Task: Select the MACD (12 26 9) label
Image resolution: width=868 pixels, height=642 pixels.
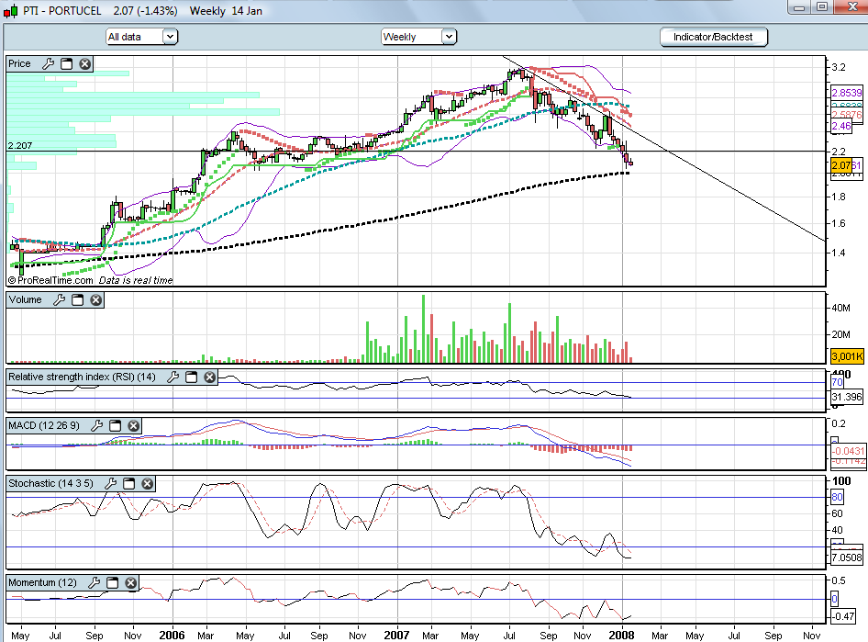Action: [x=44, y=425]
